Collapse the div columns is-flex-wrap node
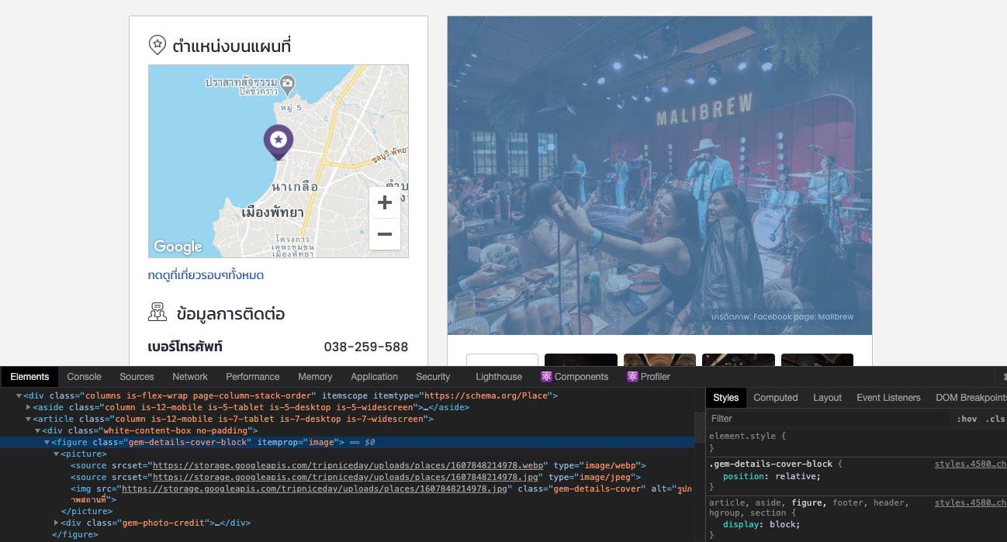The image size is (1007, 542). click(x=19, y=395)
